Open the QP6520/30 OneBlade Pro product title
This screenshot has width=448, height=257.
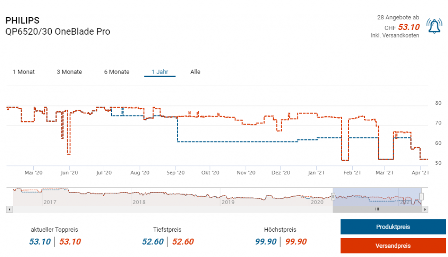click(x=57, y=32)
